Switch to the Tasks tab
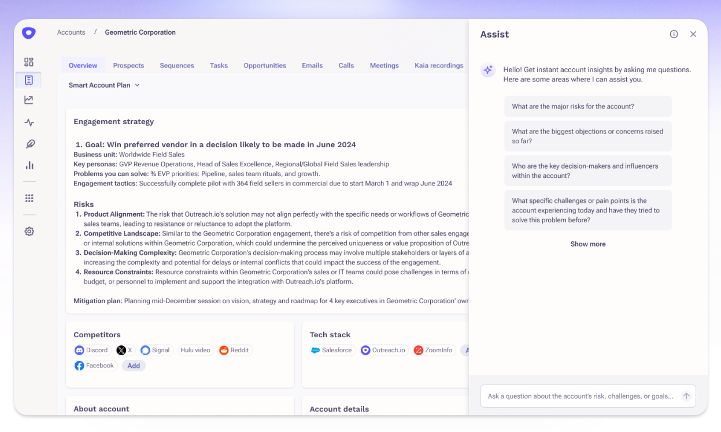The height and width of the screenshot is (432, 721). [x=219, y=65]
